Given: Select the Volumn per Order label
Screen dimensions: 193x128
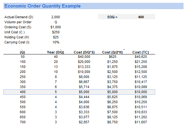Looking at the screenshot, I should click(x=18, y=22).
